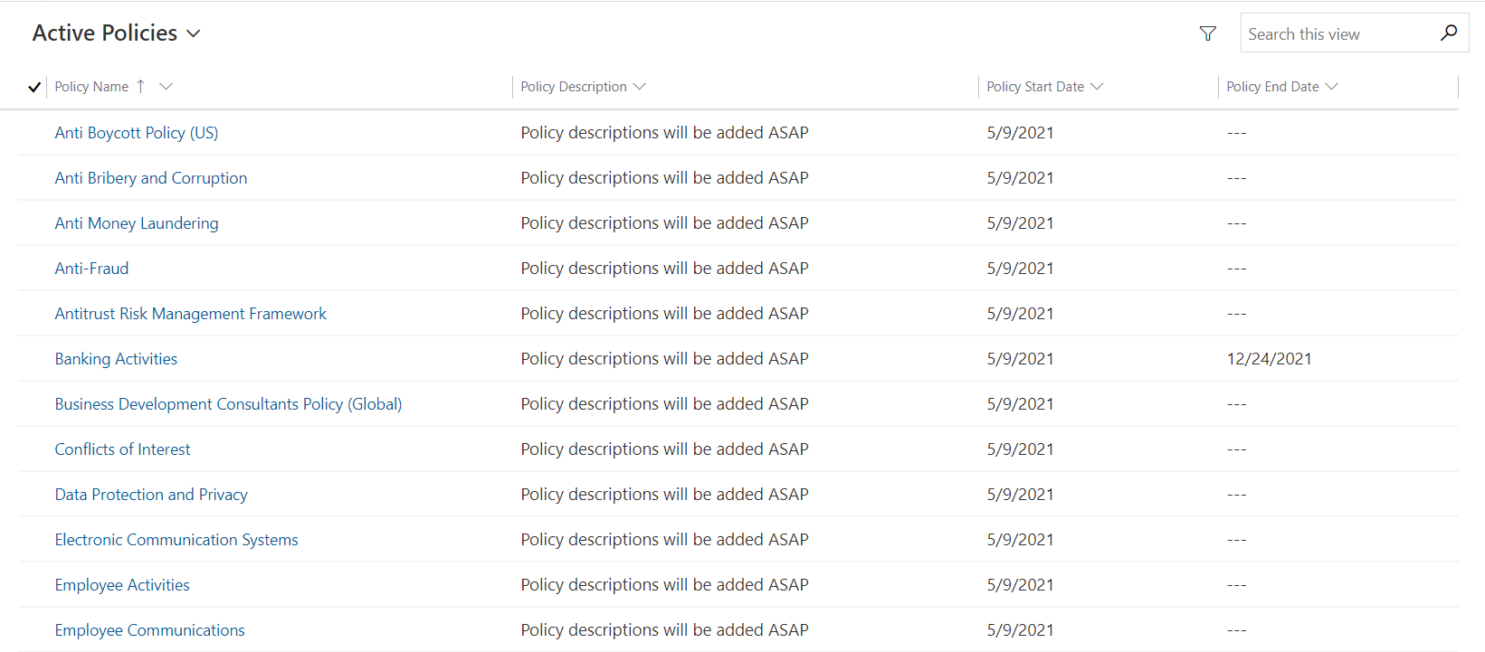
Task: Open the Anti Bribery and Corruption policy
Action: [151, 178]
